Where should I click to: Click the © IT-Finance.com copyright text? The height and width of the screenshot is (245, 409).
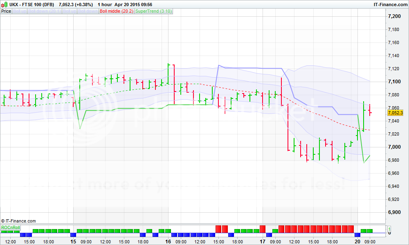[18, 220]
